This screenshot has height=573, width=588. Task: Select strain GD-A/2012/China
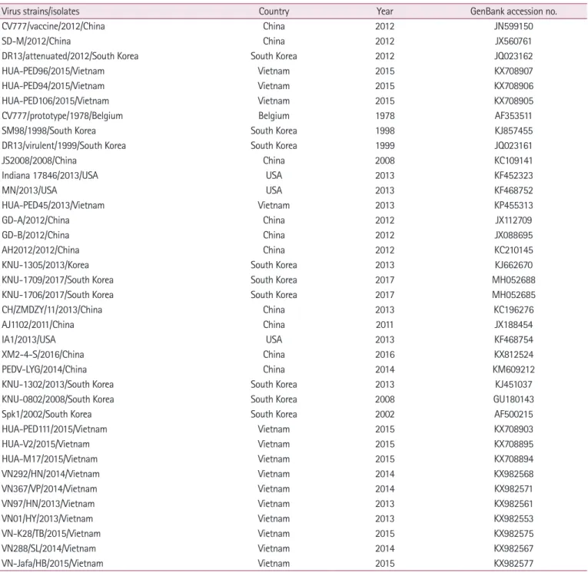pyautogui.click(x=35, y=220)
